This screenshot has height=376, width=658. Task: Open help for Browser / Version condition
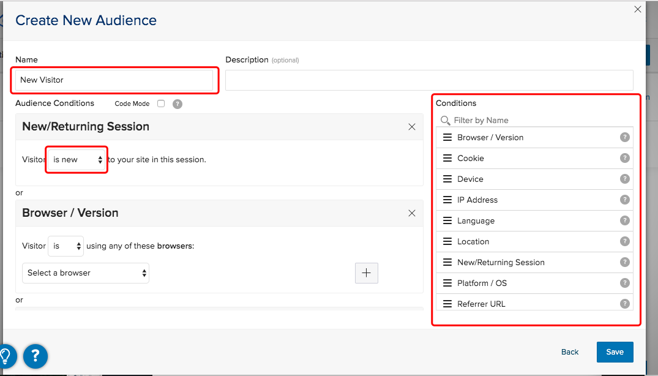tap(625, 137)
